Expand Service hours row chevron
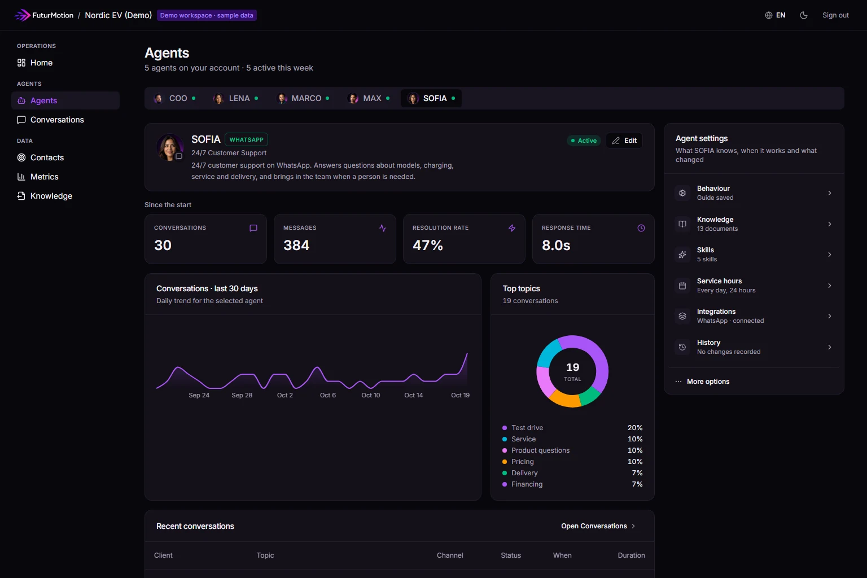Viewport: 867px width, 578px height. click(x=829, y=286)
